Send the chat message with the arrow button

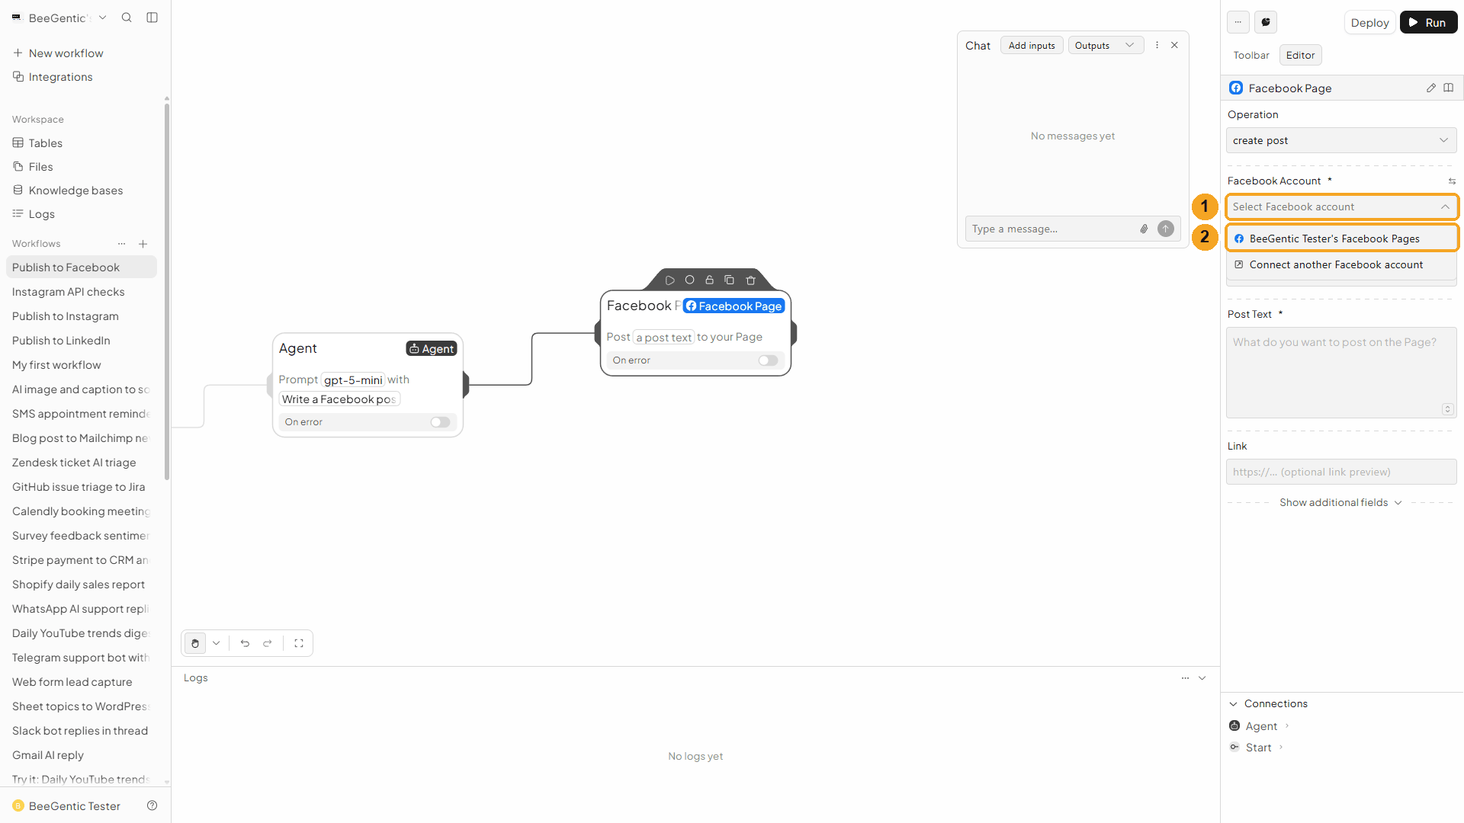1166,229
